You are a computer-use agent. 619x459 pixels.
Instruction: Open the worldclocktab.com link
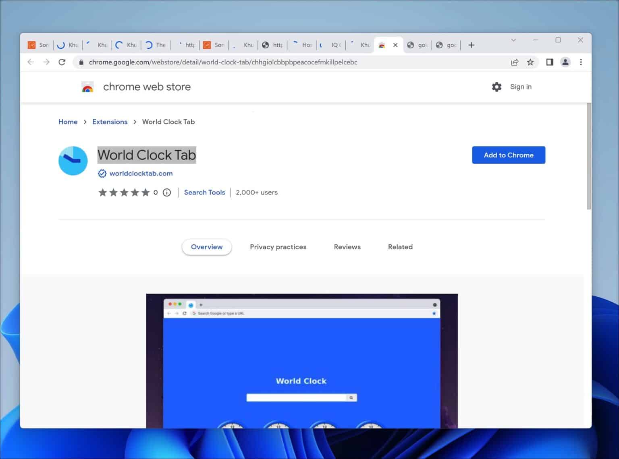pyautogui.click(x=141, y=173)
